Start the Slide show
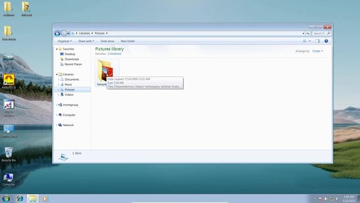The width and height of the screenshot is (360, 203). [107, 41]
